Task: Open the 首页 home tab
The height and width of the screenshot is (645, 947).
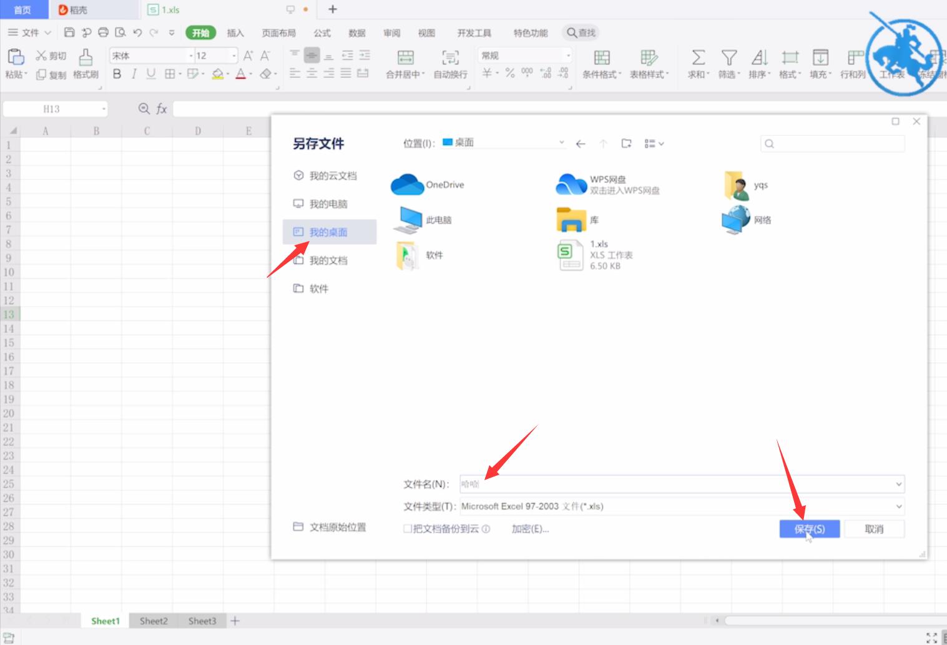Action: 22,9
